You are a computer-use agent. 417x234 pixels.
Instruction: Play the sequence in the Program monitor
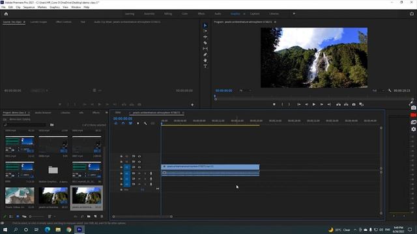(x=314, y=105)
